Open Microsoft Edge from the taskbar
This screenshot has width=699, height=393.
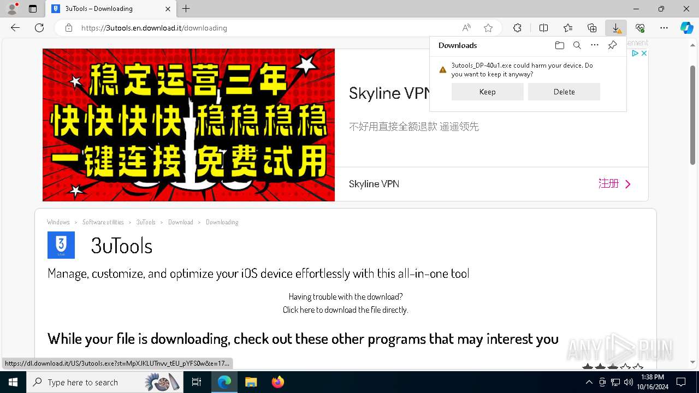click(x=224, y=382)
